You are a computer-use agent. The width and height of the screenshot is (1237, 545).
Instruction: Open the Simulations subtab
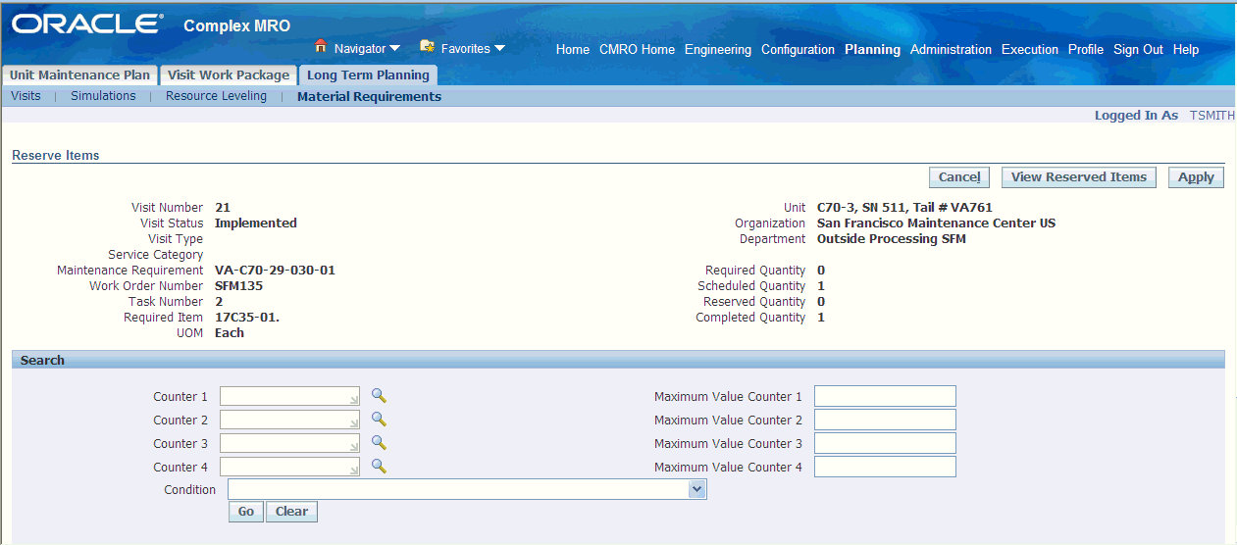coord(103,96)
